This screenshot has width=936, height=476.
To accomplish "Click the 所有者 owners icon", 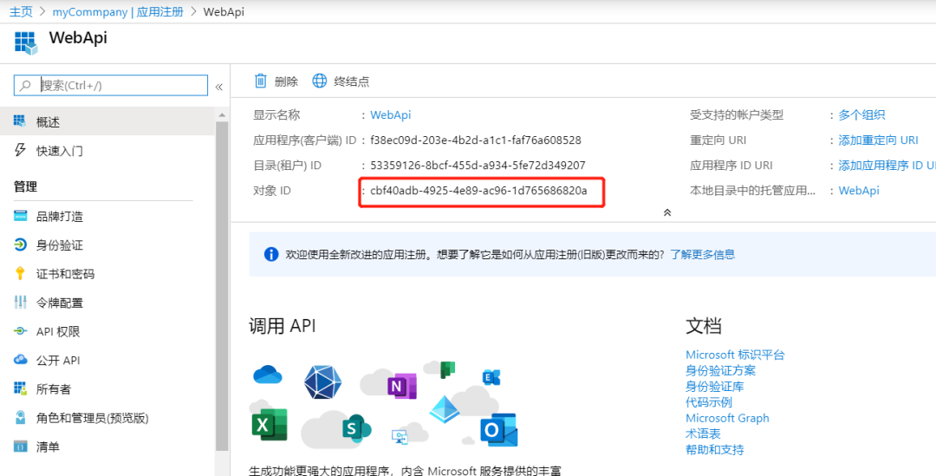I will [20, 388].
